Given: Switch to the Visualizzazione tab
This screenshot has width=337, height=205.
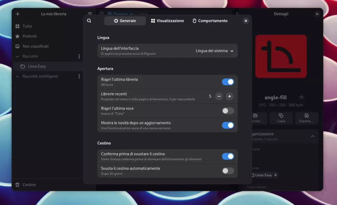Looking at the screenshot, I should point(168,21).
